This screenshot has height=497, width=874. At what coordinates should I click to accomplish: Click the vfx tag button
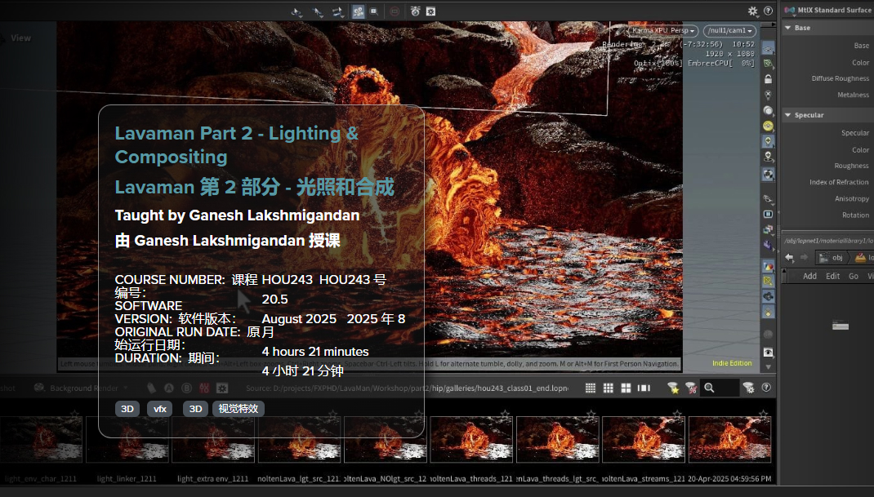coord(160,409)
